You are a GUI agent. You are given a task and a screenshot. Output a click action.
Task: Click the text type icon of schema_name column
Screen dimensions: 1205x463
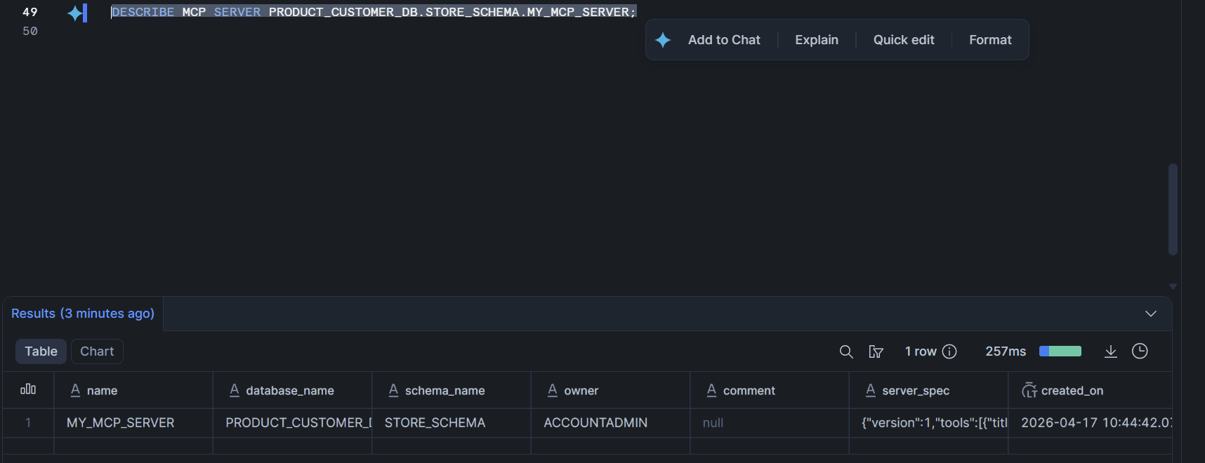point(393,390)
